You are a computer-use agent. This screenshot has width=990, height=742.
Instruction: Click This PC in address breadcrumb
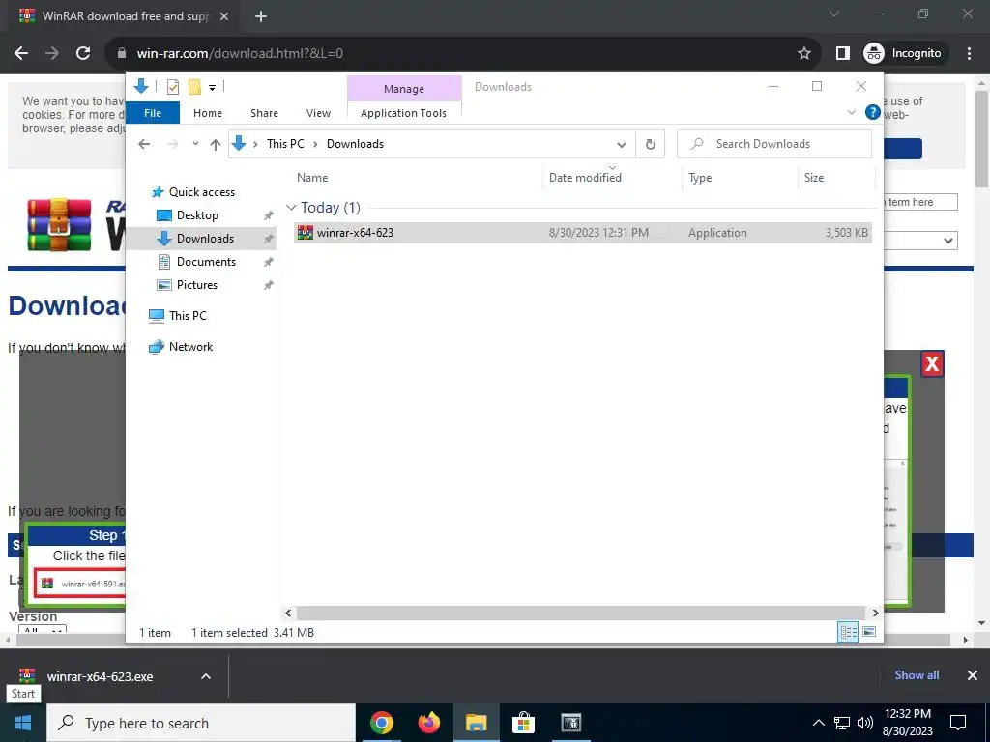(x=285, y=144)
